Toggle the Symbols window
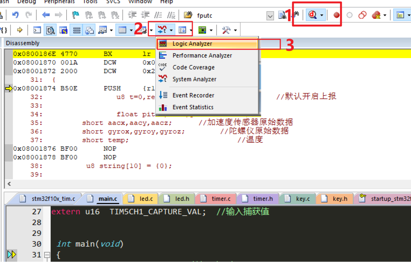Image resolution: width=411 pixels, height=262 pixels. pyautogui.click(x=64, y=30)
